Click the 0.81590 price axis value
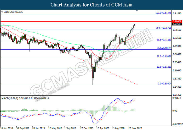This screenshot has height=130, width=183. 177,14
